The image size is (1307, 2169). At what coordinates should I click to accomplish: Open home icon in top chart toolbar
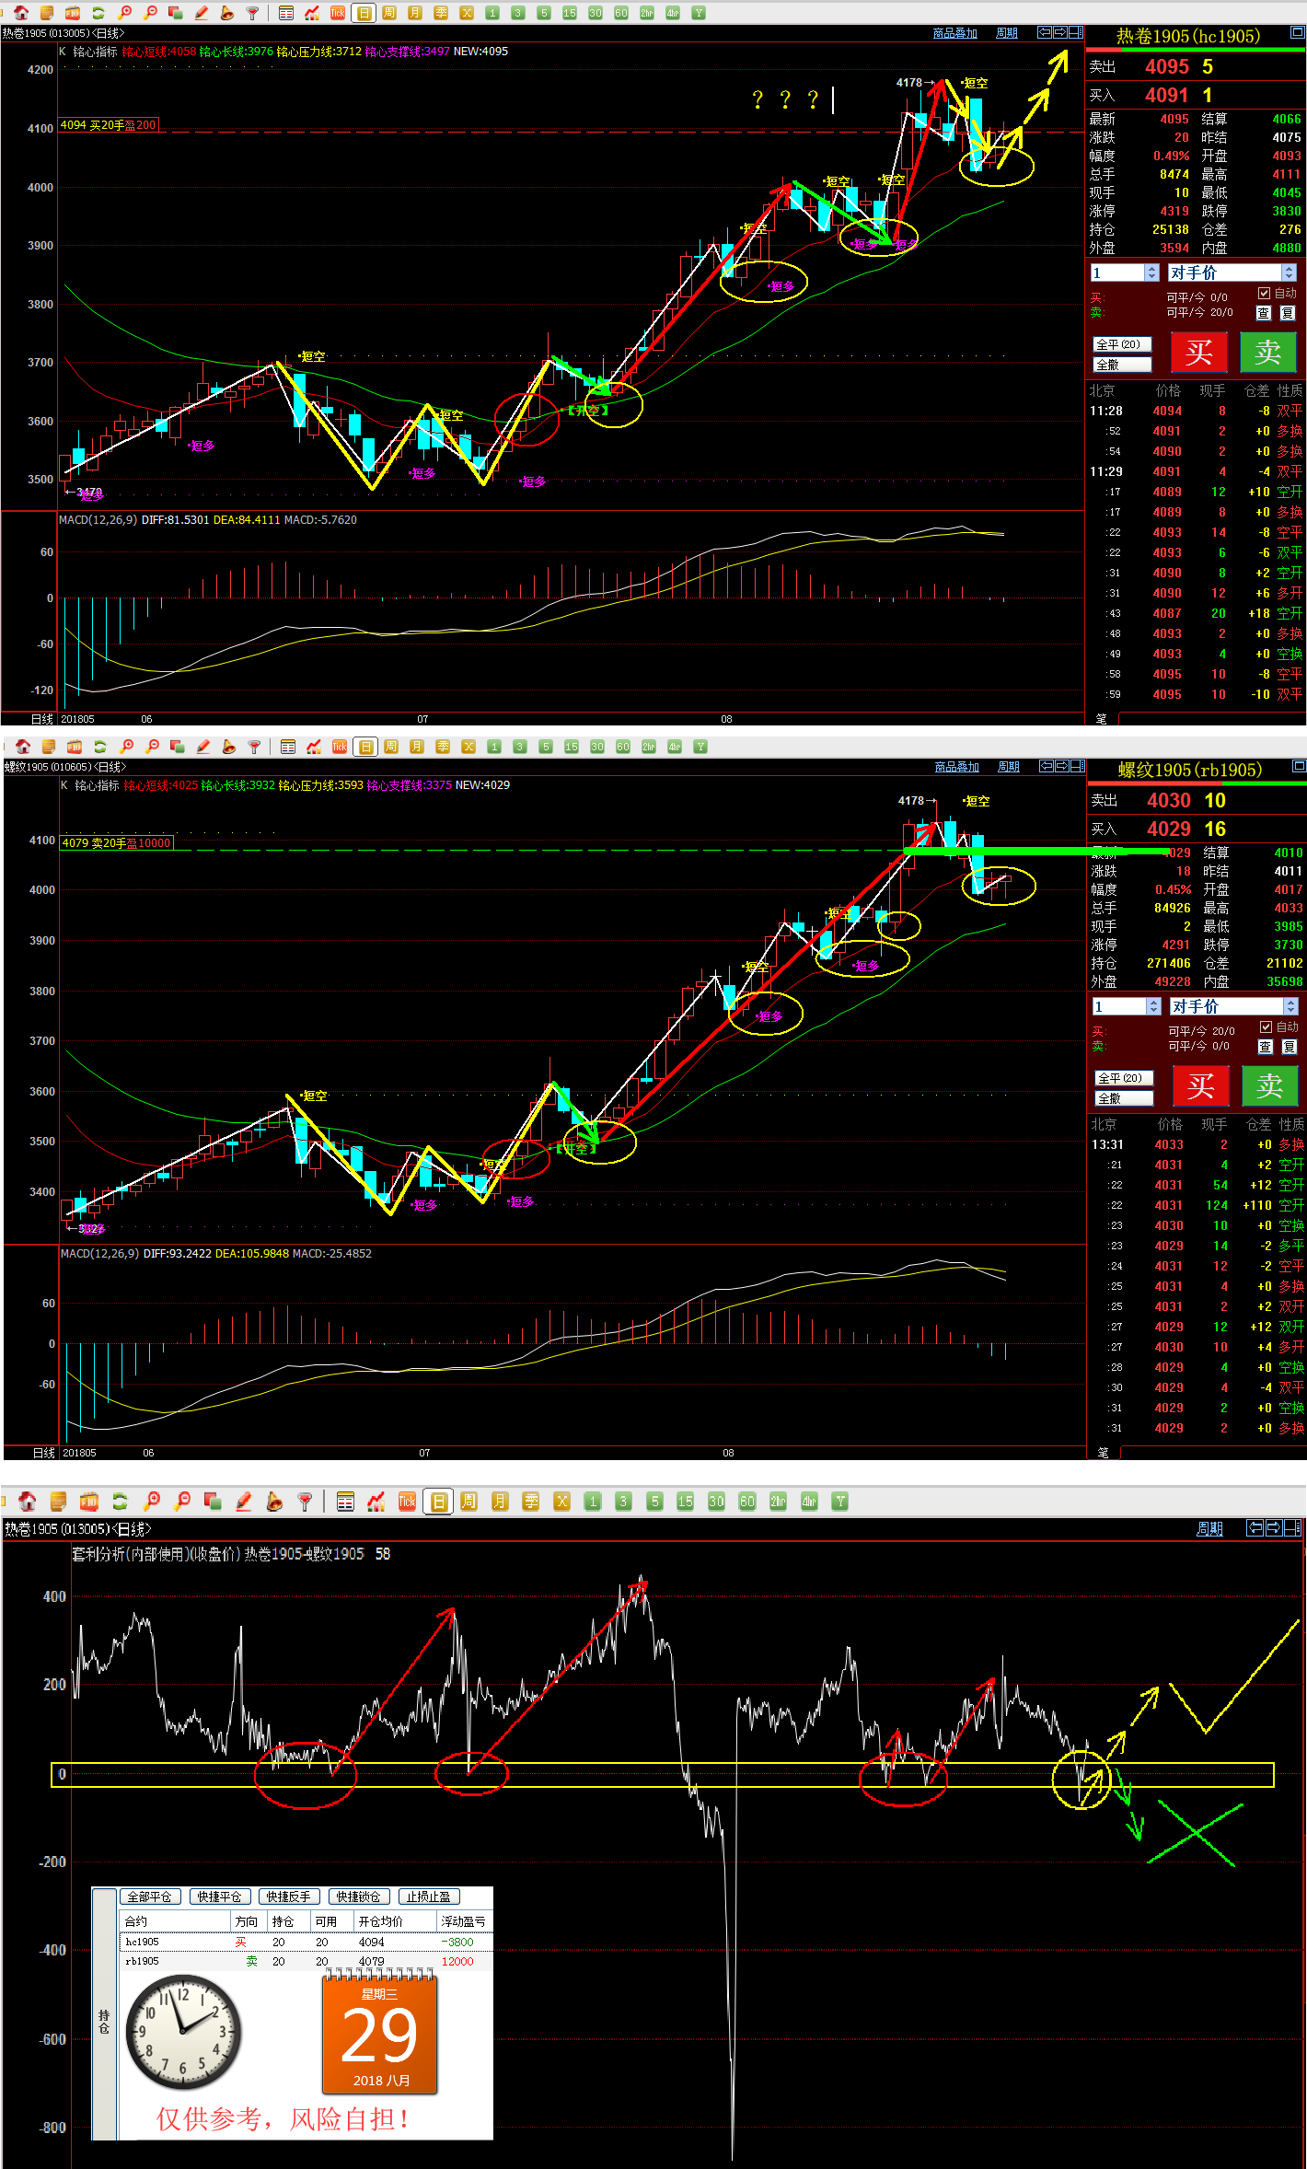pos(21,13)
